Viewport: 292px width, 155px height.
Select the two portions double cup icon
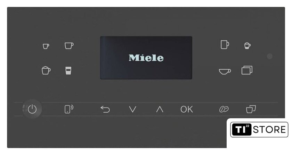[x=251, y=109]
